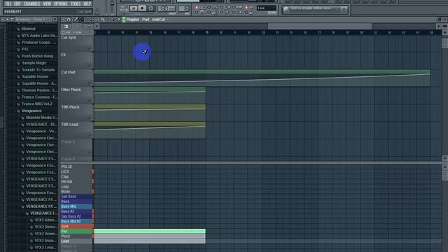
Task: Click the TBK Lead automation clip
Action: [x=150, y=130]
